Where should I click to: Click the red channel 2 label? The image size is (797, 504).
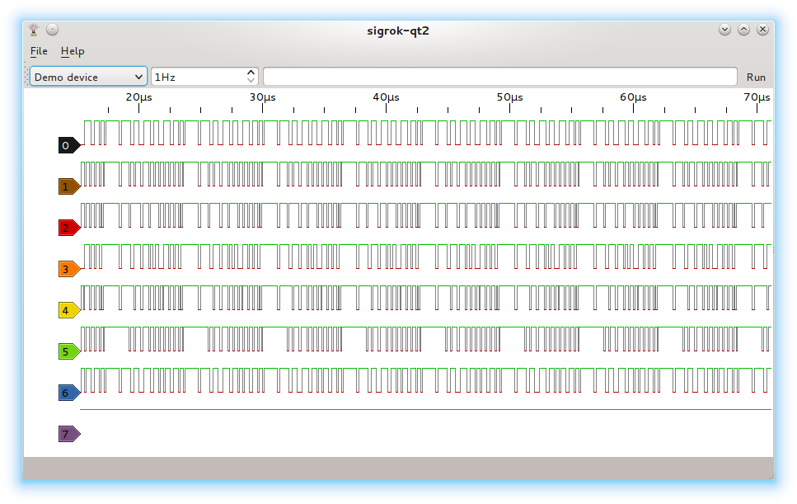(x=68, y=228)
